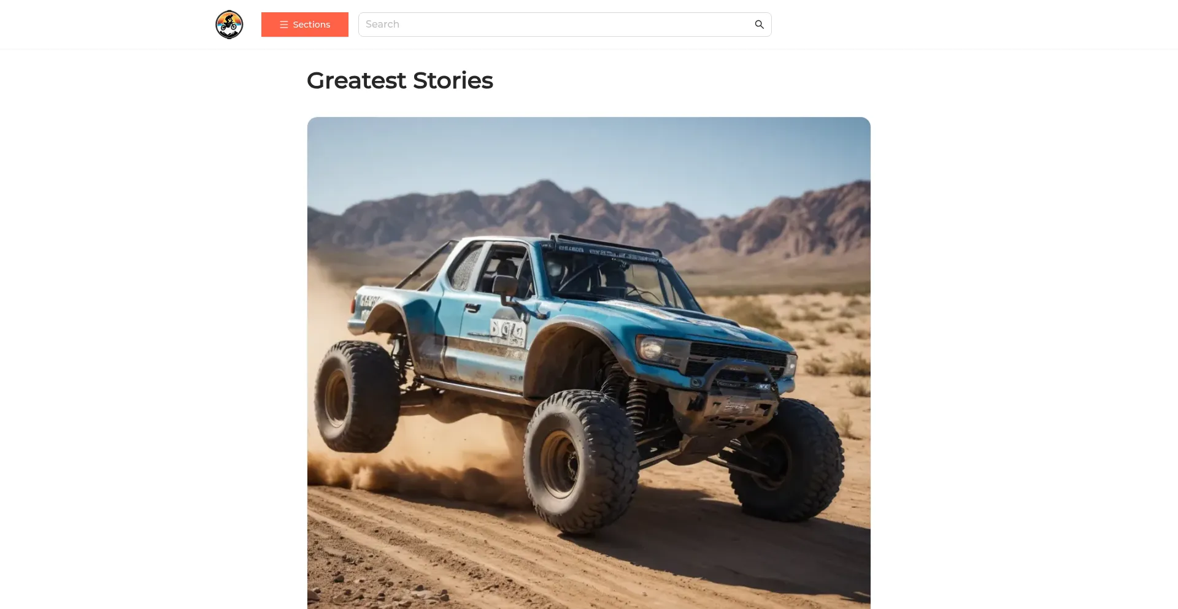Viewport: 1178px width, 609px height.
Task: Click the Greatest Stories heading
Action: (x=400, y=80)
